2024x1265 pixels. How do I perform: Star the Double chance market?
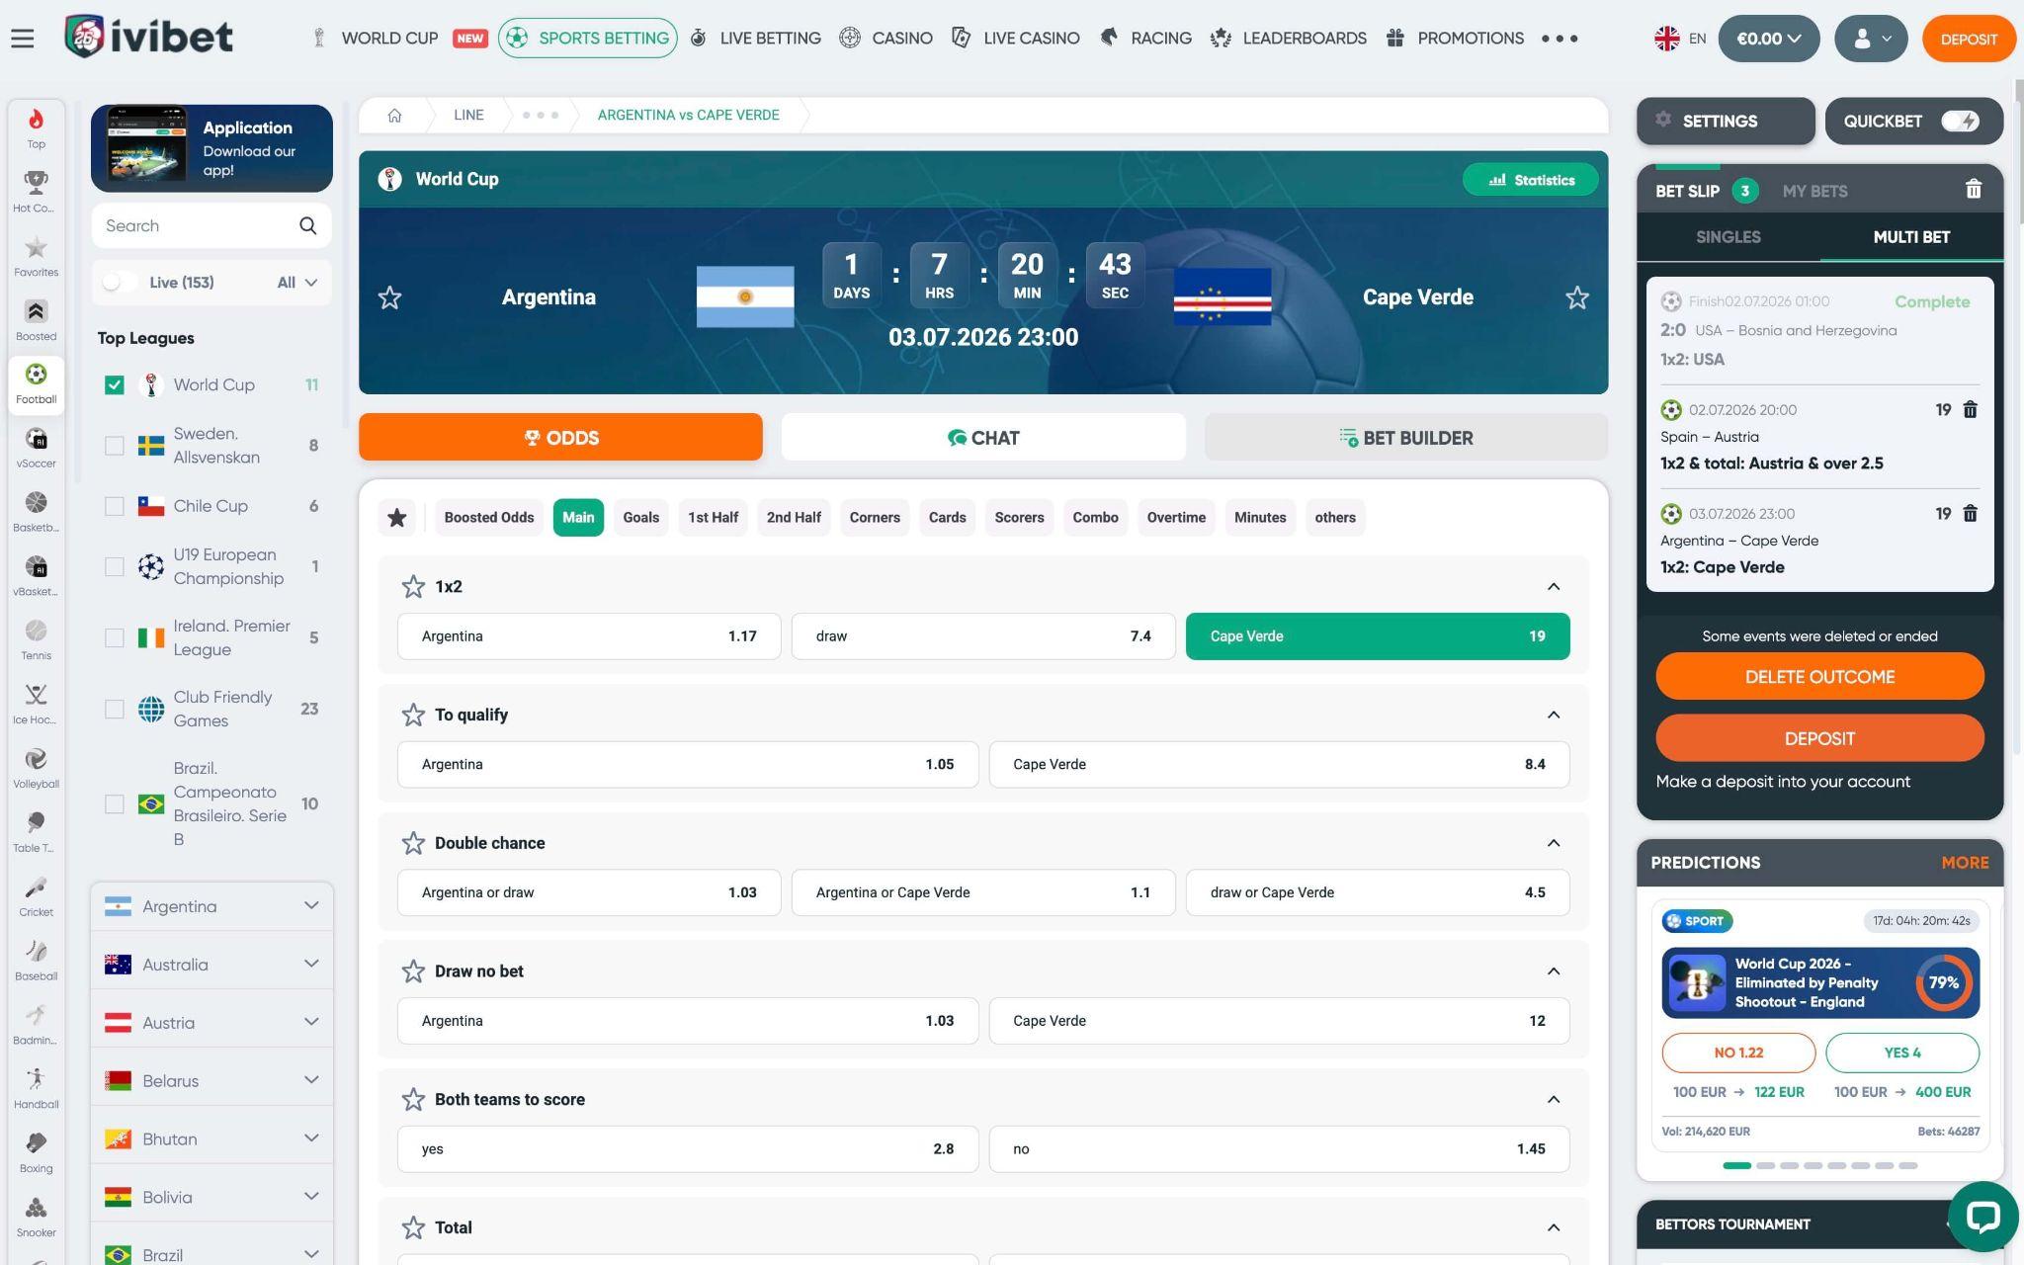click(413, 843)
